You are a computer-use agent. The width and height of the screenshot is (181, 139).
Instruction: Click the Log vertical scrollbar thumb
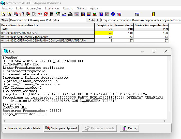169,86
